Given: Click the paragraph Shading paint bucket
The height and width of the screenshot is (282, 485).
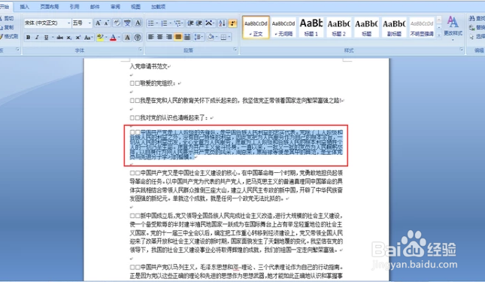Looking at the screenshot, I should [211, 37].
